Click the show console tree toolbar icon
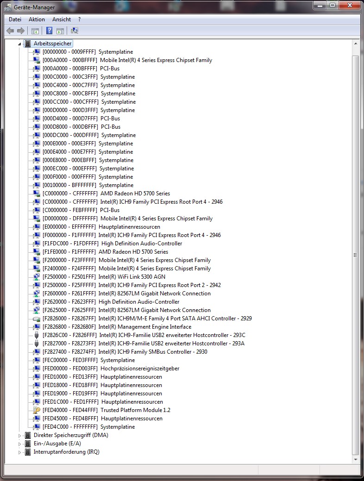 pos(35,31)
